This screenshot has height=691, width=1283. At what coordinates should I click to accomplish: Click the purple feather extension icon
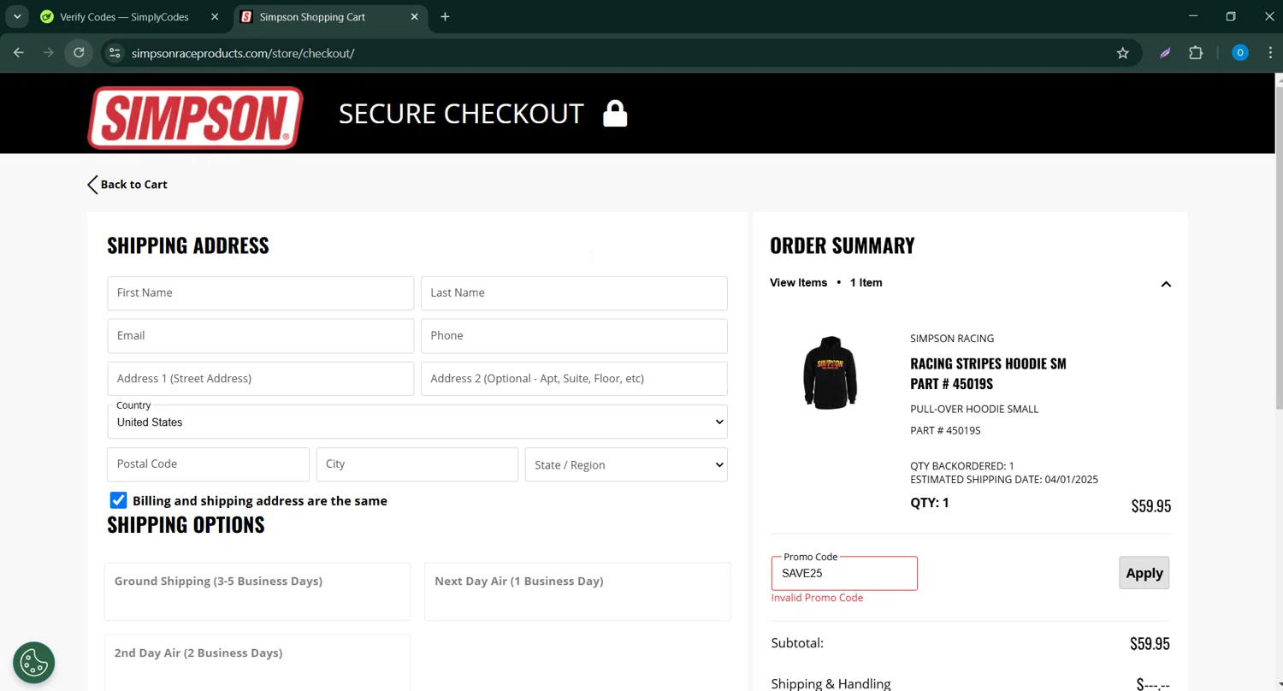[x=1165, y=53]
